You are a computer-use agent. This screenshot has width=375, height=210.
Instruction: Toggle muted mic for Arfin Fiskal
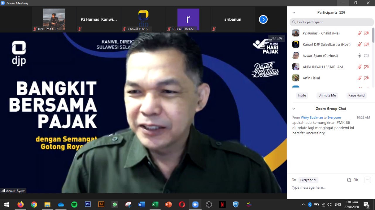point(359,78)
